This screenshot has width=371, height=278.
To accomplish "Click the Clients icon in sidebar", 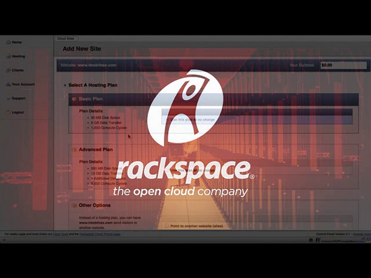I will click(9, 70).
